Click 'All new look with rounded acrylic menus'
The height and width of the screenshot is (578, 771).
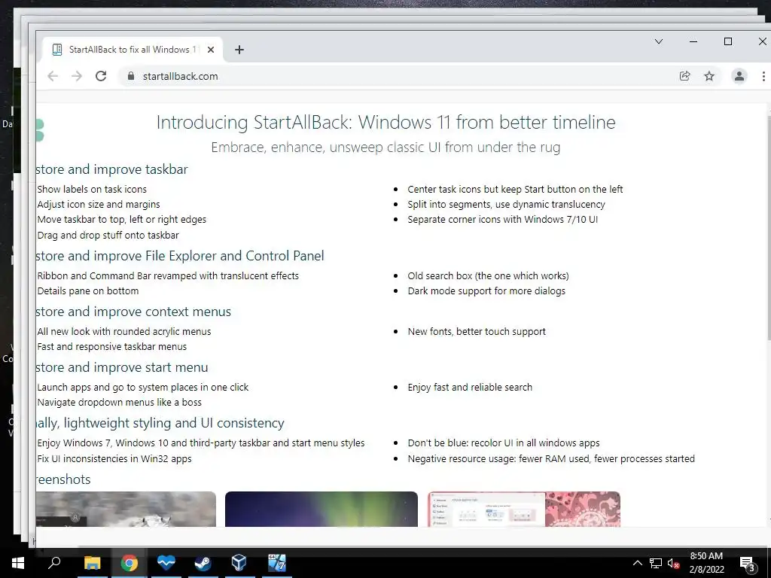tap(124, 332)
